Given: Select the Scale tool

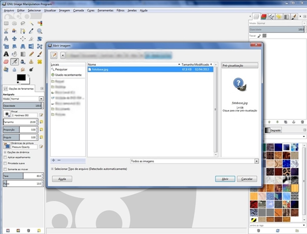Looking at the screenshot, I should pos(6,46).
